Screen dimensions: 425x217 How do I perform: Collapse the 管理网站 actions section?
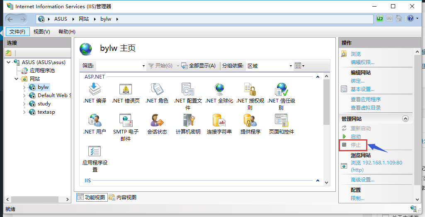click(x=406, y=119)
